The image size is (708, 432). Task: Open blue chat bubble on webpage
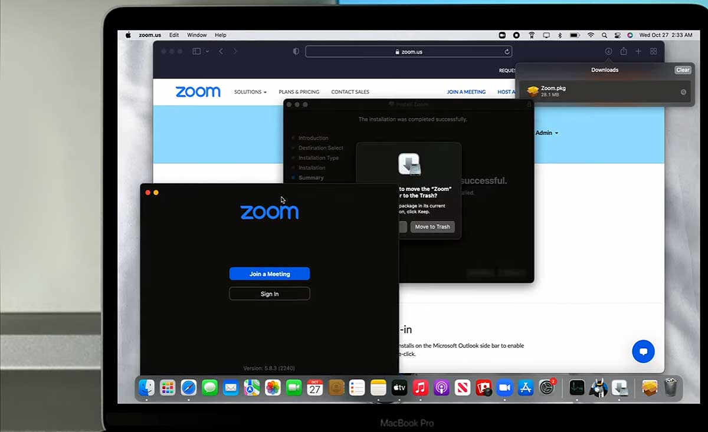click(x=643, y=351)
